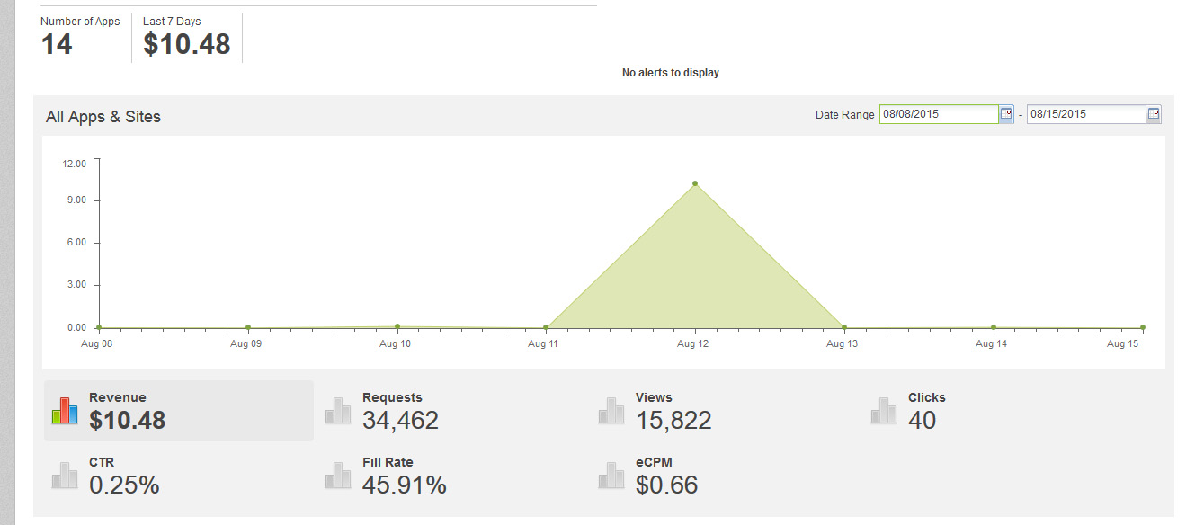Open the start date calendar picker icon
Screen dimensions: 1186x525
coord(1006,114)
